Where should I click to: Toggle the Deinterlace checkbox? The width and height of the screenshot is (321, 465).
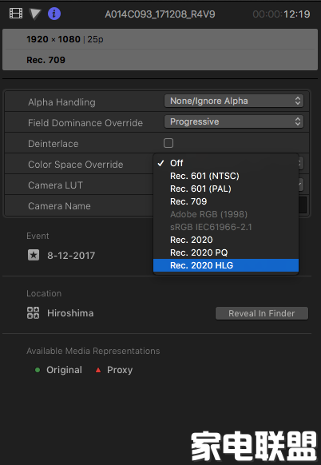168,143
